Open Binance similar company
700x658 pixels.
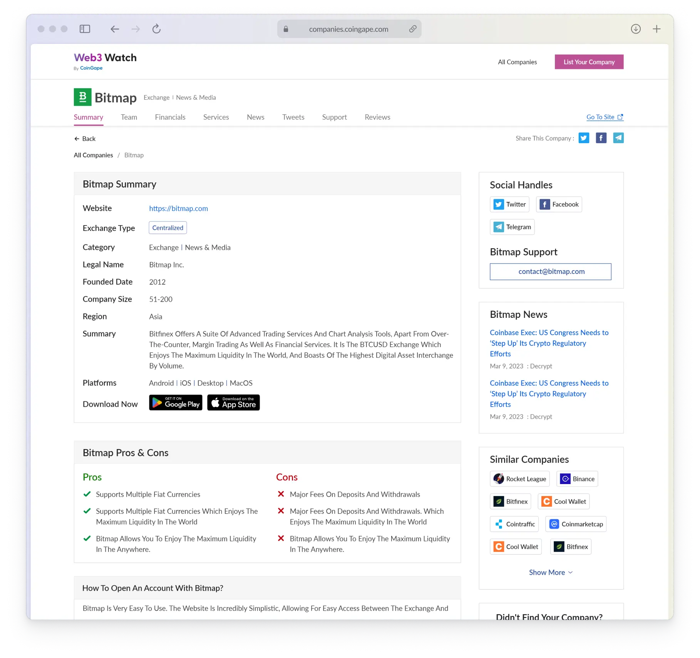tap(577, 479)
